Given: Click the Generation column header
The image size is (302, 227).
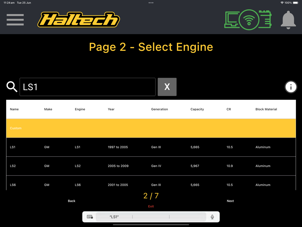Looking at the screenshot, I should [159, 109].
